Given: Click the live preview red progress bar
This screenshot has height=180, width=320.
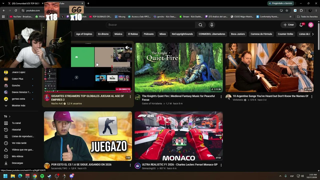Looking at the screenshot, I should pyautogui.click(x=88, y=91).
